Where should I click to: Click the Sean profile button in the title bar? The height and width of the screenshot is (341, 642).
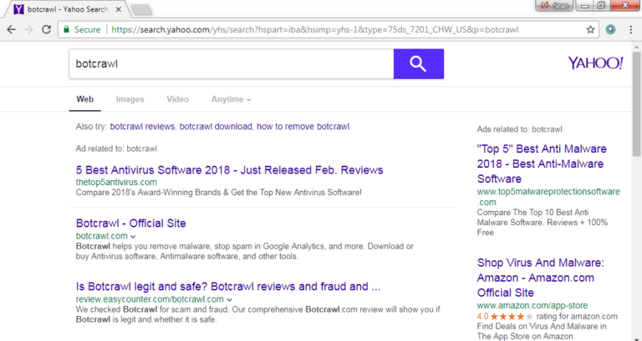(x=554, y=5)
